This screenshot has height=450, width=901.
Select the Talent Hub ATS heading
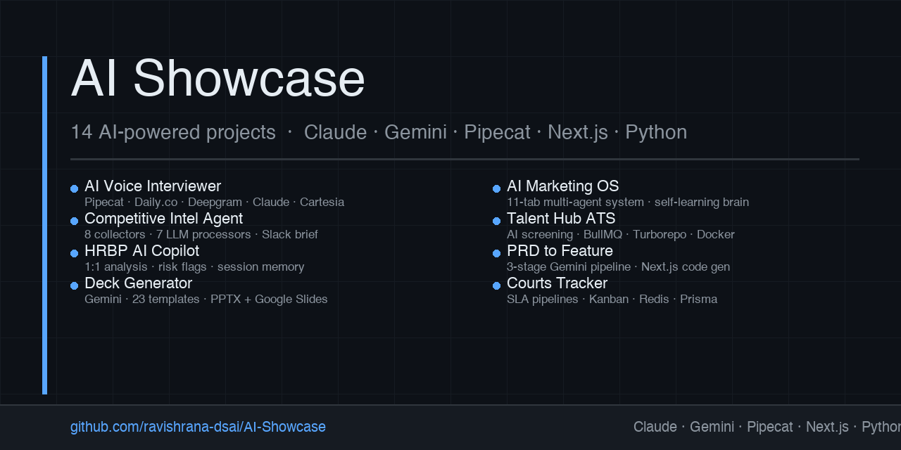click(x=561, y=219)
